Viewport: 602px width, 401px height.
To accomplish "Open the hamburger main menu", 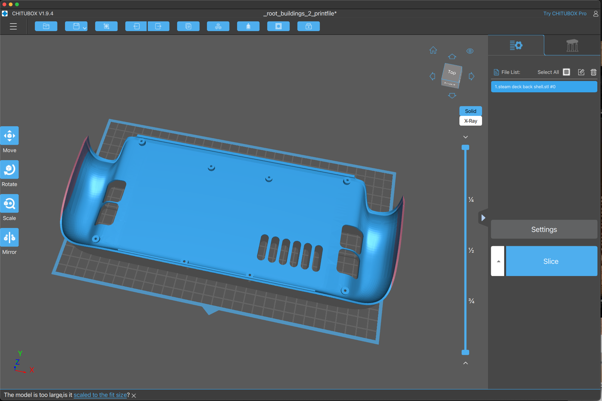I will 13,26.
